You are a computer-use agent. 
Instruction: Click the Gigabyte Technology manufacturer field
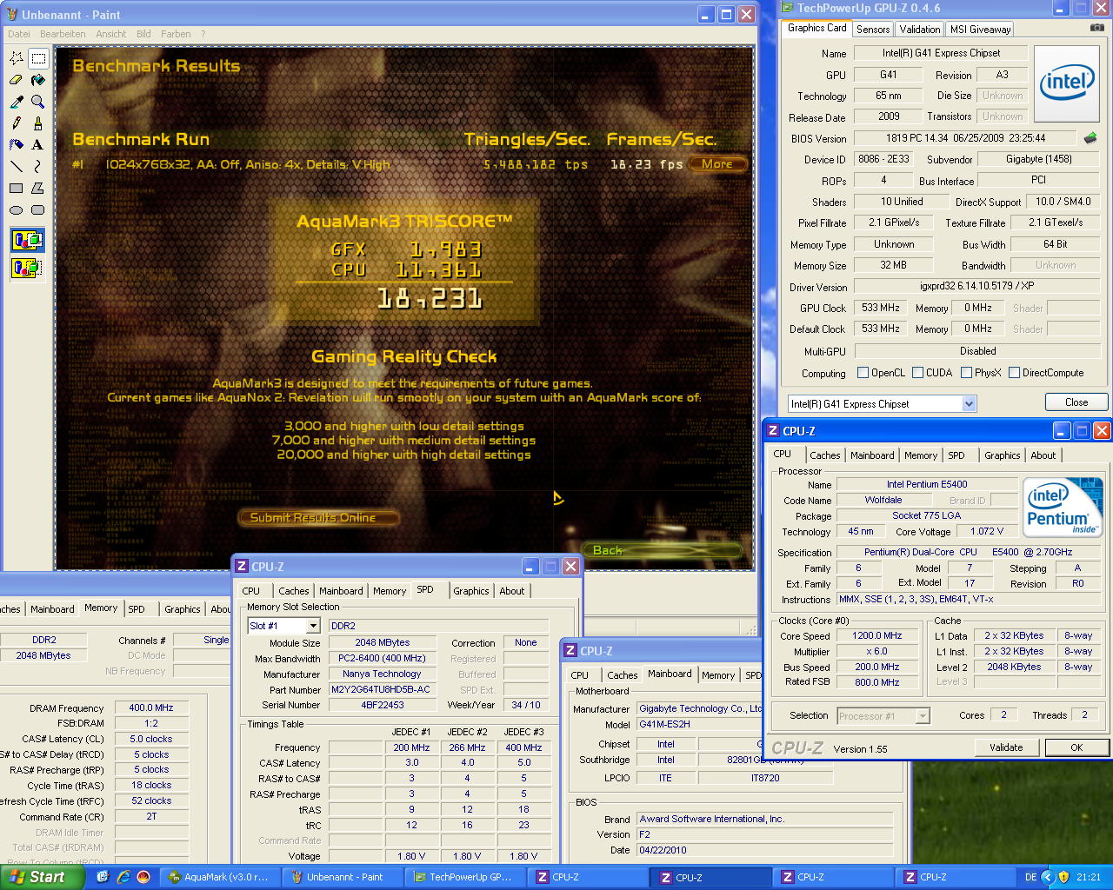click(x=699, y=708)
